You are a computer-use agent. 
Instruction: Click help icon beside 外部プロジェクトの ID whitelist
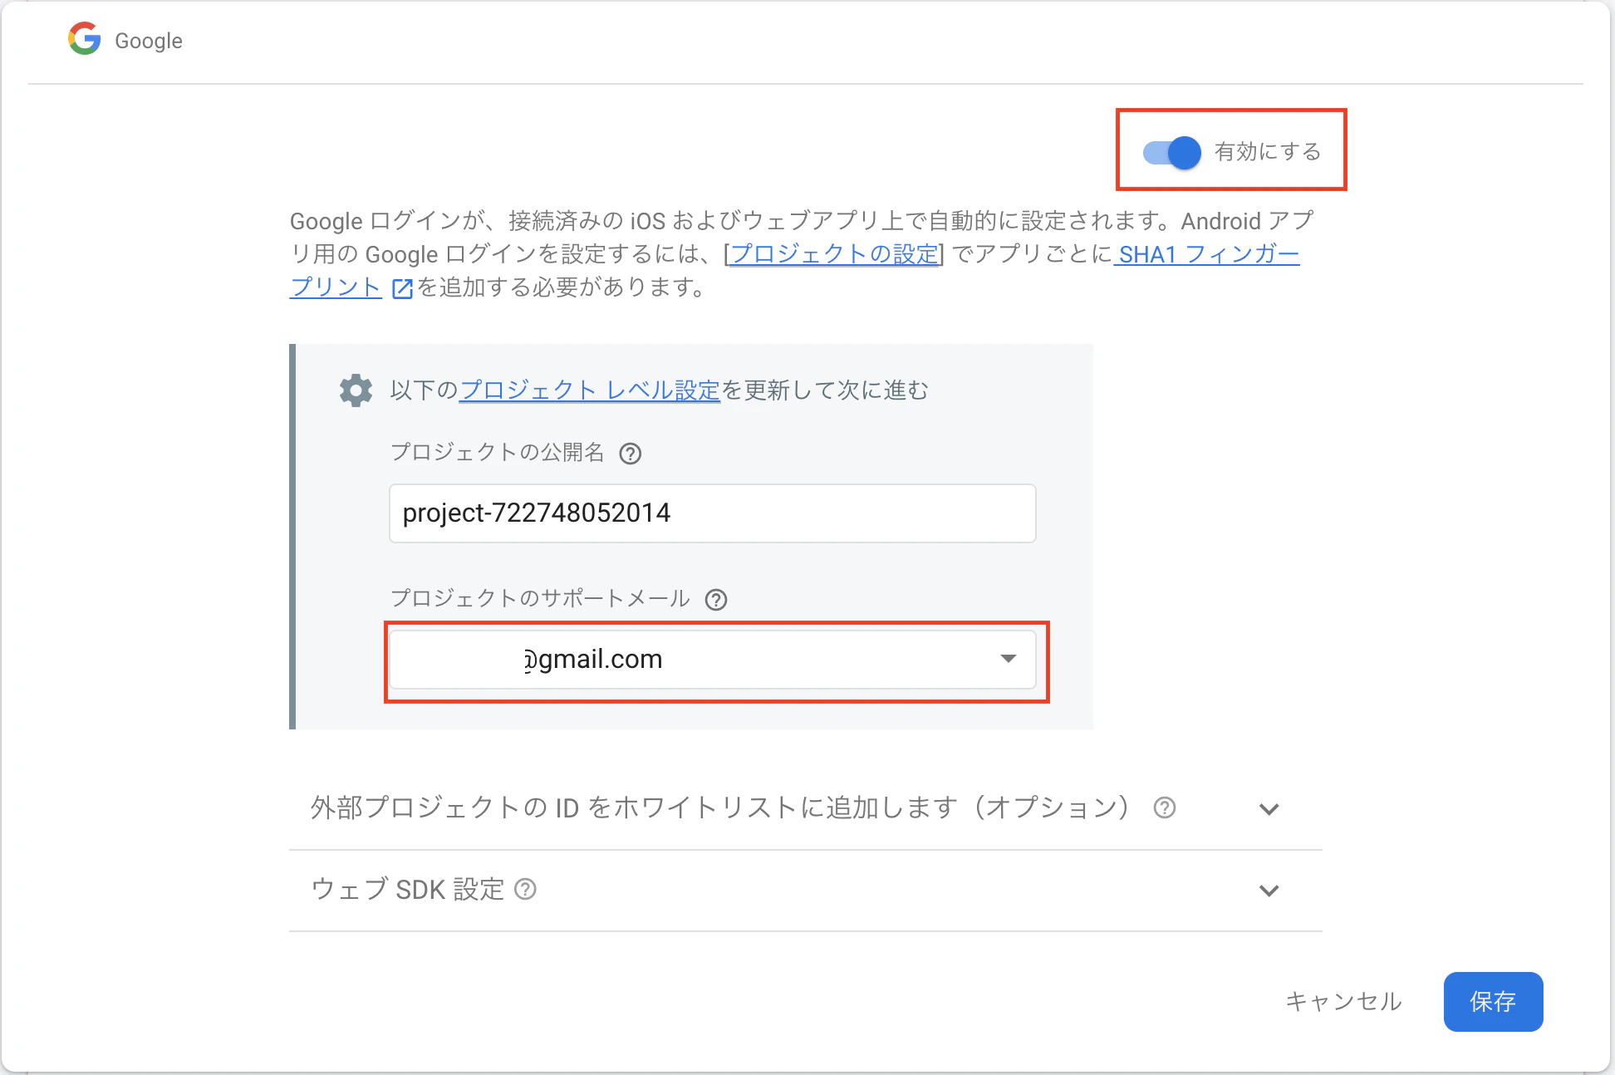click(x=1165, y=807)
